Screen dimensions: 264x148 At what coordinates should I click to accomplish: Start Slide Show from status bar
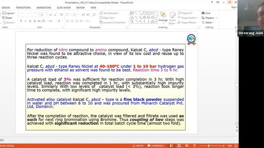tap(194, 146)
